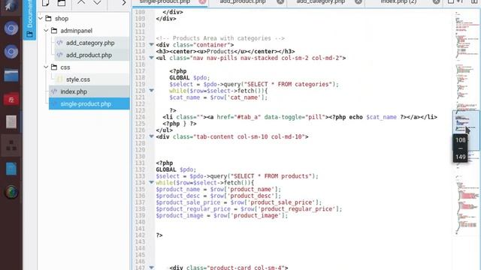481x270 pixels.
Task: Click the down arrow toolbar icon
Action: pyautogui.click(x=97, y=2)
